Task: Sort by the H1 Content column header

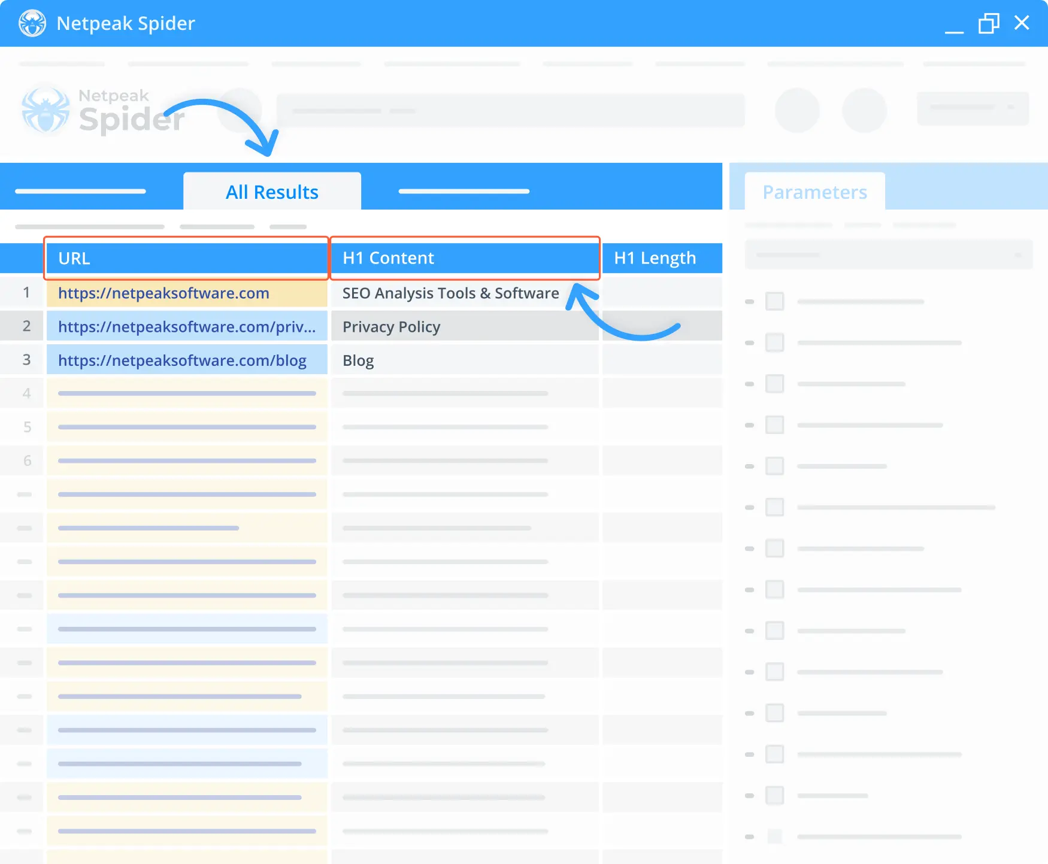Action: click(x=465, y=258)
